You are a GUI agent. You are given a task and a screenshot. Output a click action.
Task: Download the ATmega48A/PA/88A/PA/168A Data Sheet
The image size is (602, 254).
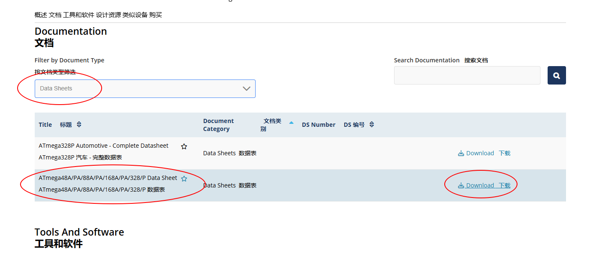484,185
